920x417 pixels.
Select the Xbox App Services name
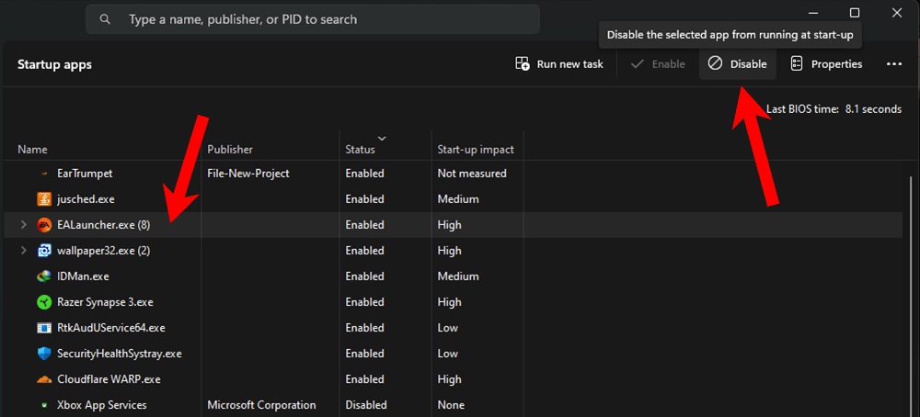(x=102, y=405)
